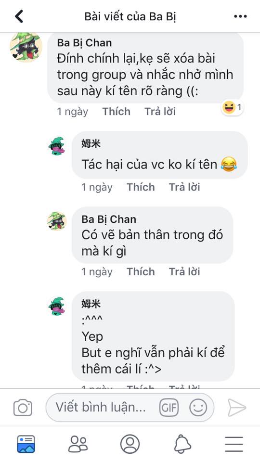Viewport: 260px width, 462px height.
Task: Open the Friends tab icon
Action: coord(78,444)
